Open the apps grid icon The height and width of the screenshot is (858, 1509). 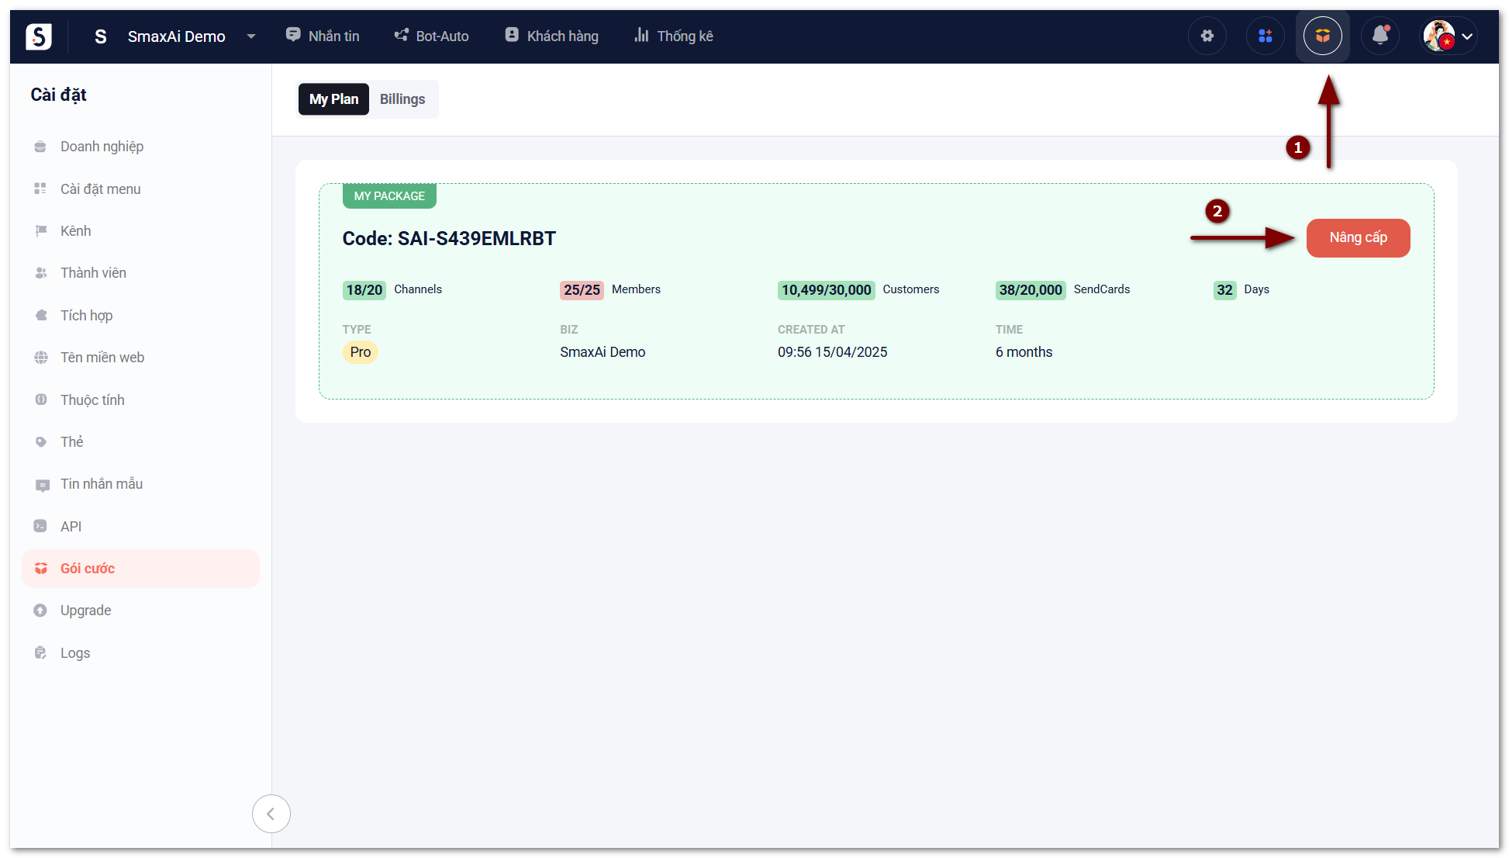coord(1265,36)
